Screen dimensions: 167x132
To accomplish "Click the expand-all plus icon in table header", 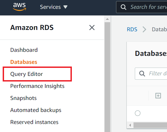I will (x=158, y=96).
